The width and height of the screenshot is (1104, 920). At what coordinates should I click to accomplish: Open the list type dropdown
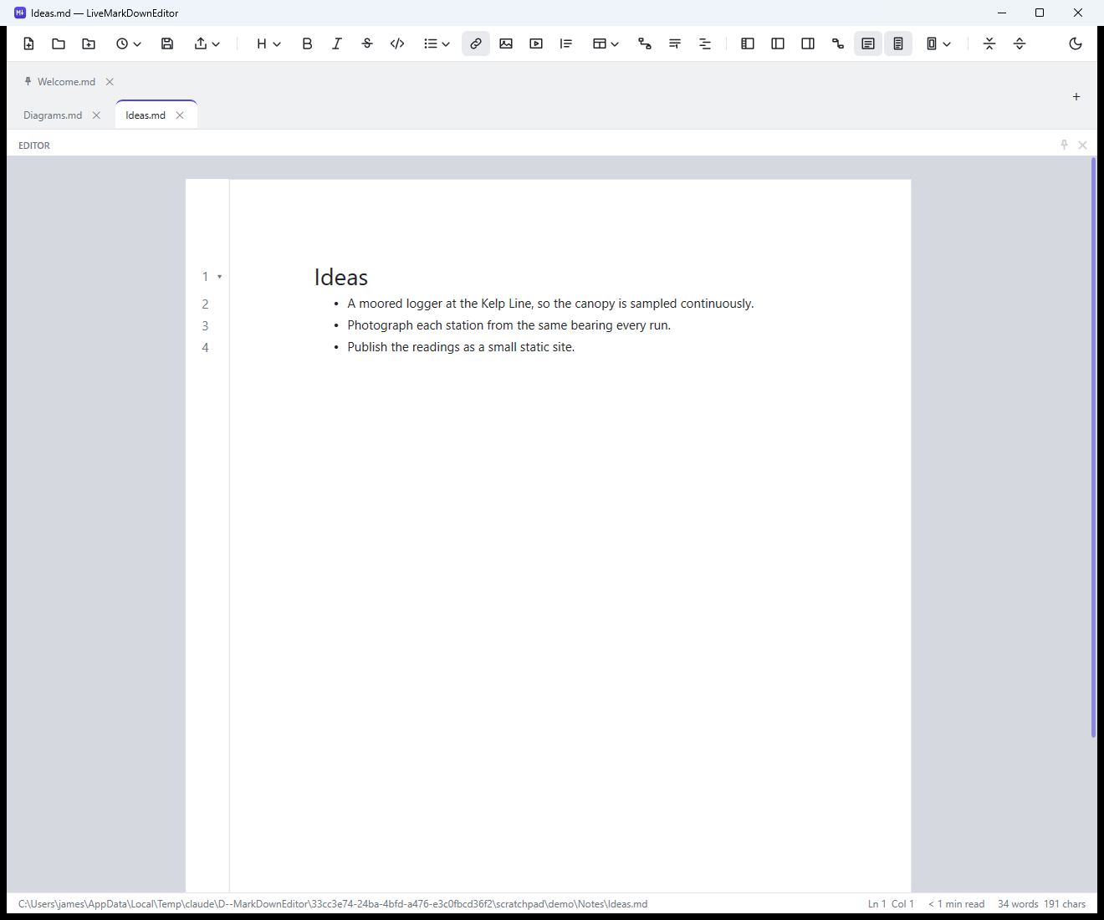[437, 43]
